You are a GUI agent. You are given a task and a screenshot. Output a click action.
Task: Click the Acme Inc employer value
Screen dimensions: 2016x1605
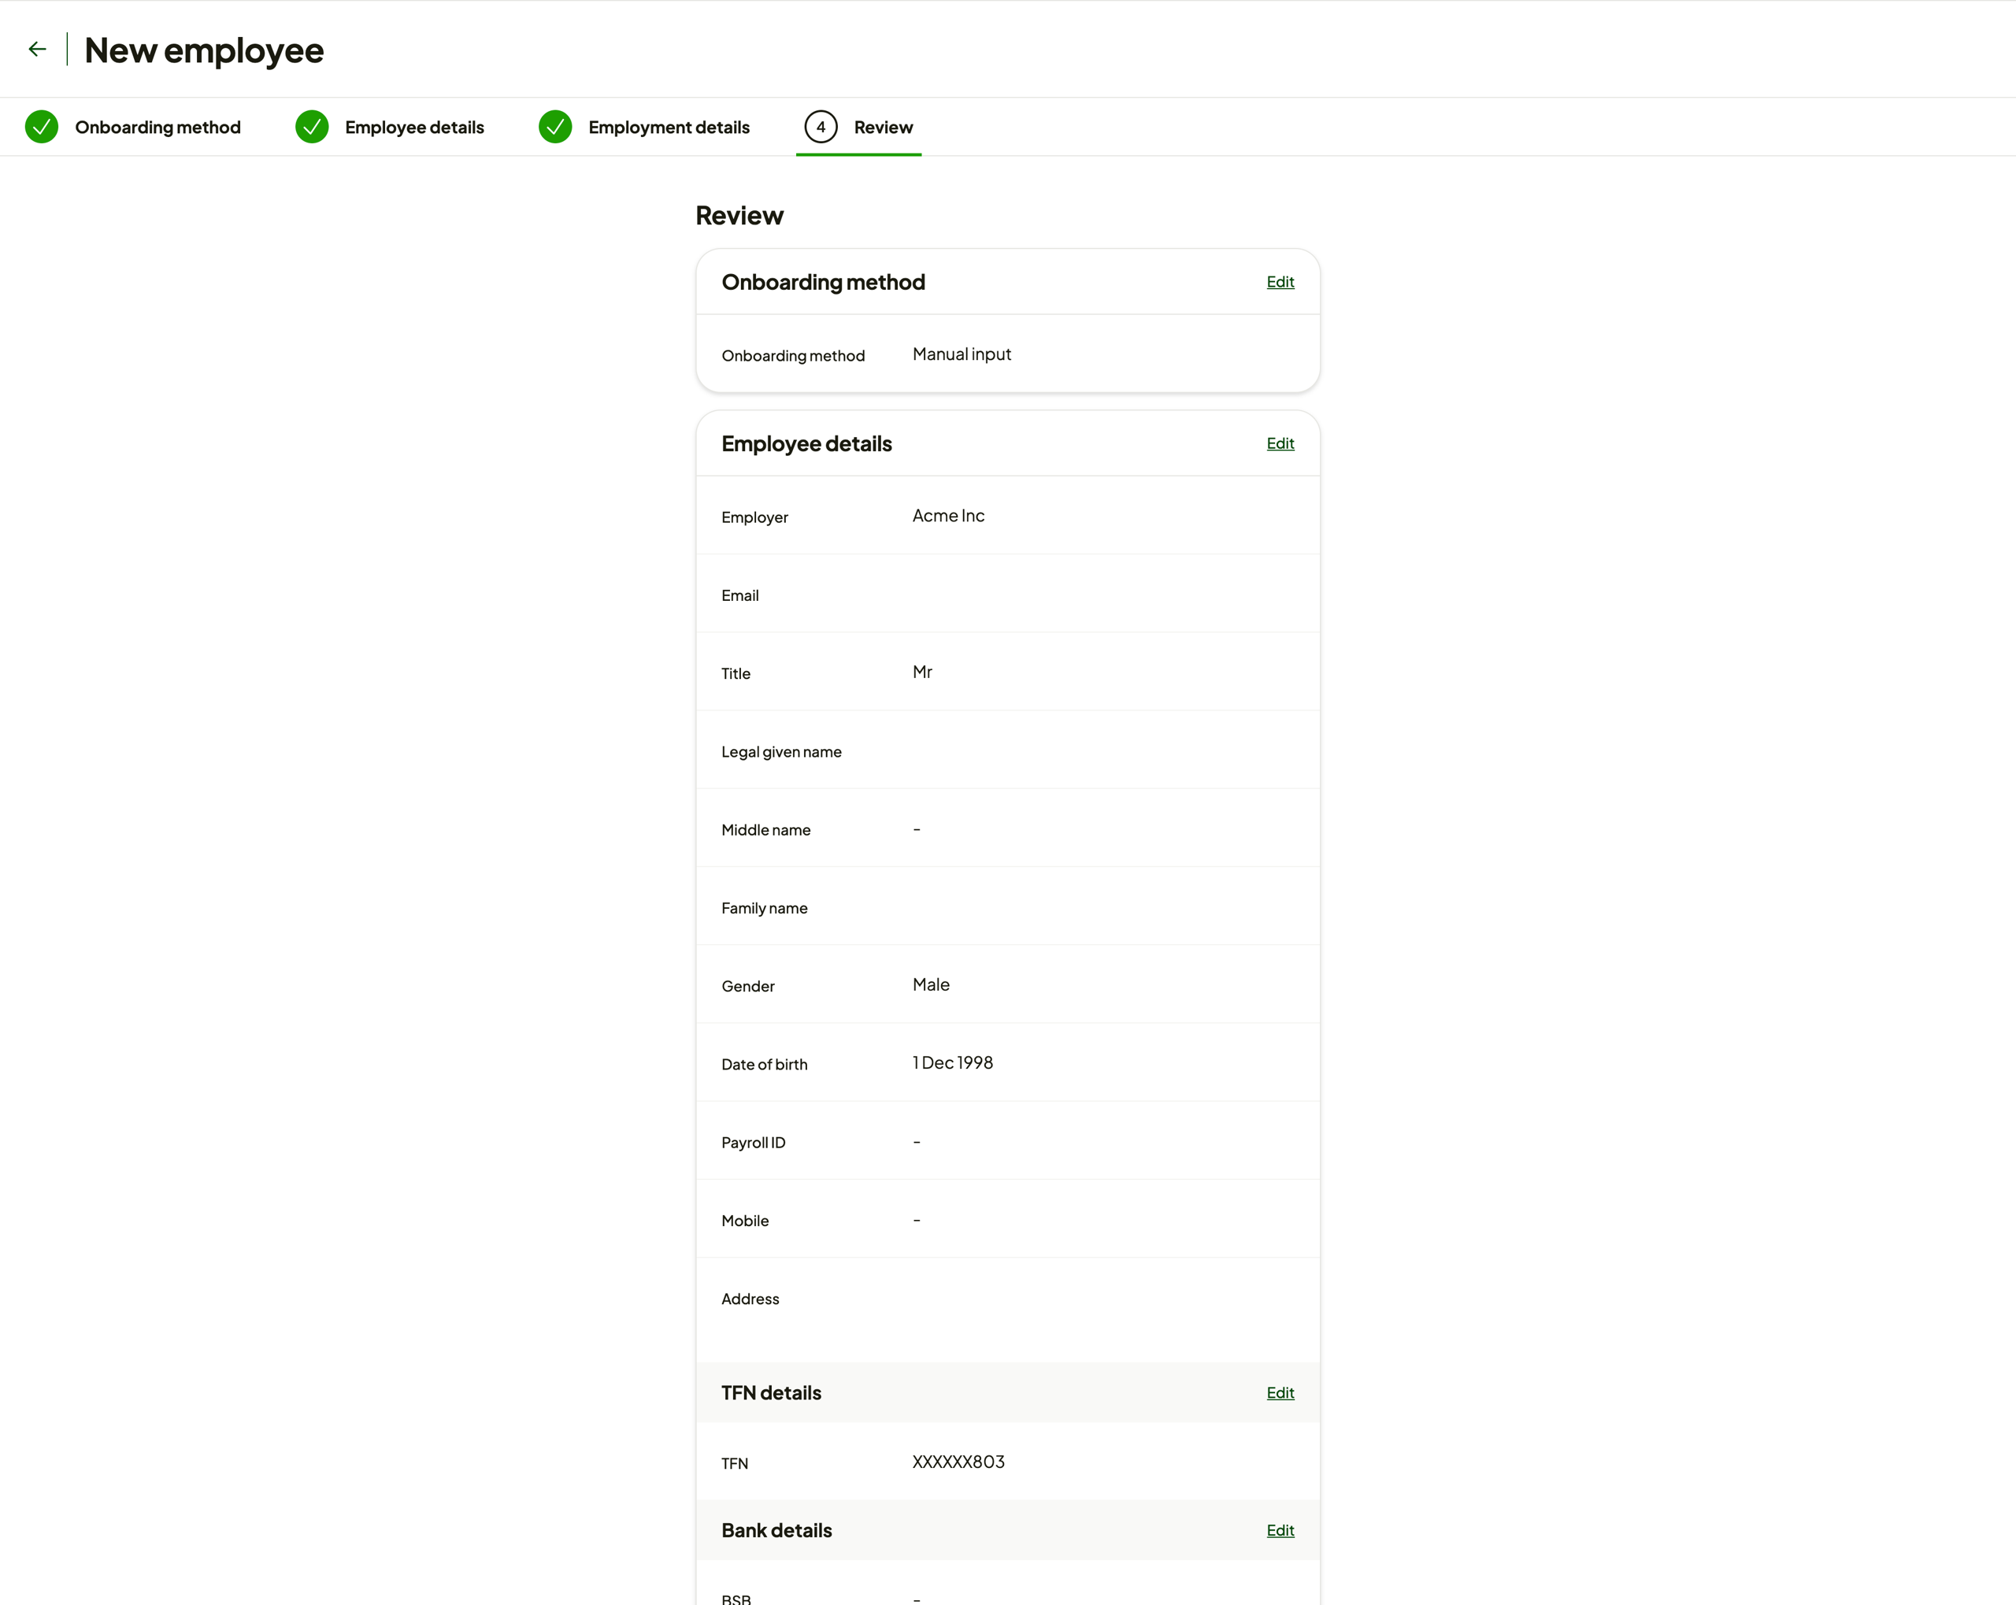point(948,517)
